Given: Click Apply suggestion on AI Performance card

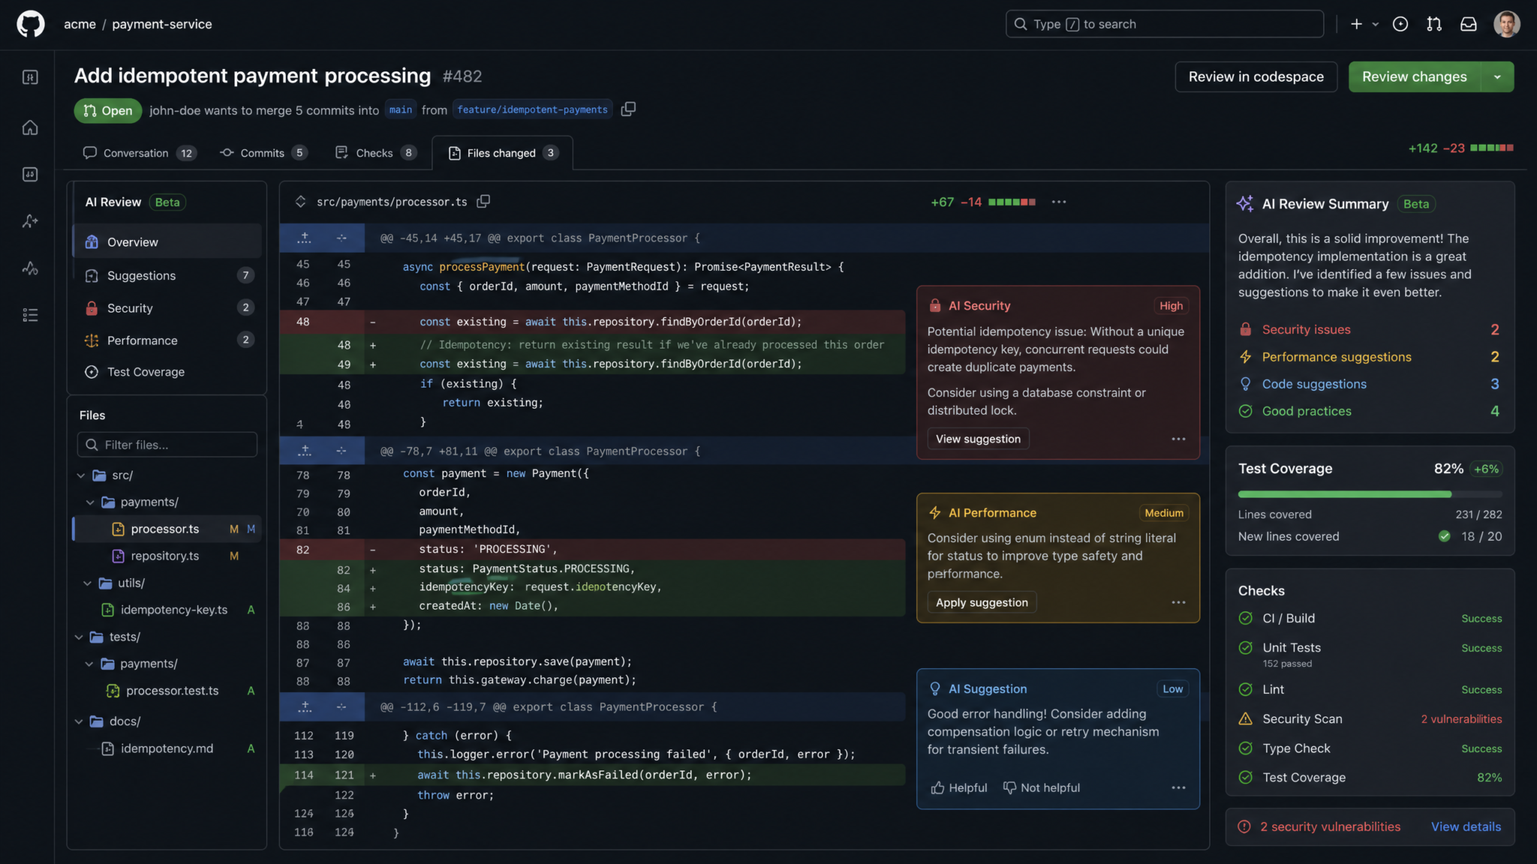Looking at the screenshot, I should pyautogui.click(x=982, y=602).
